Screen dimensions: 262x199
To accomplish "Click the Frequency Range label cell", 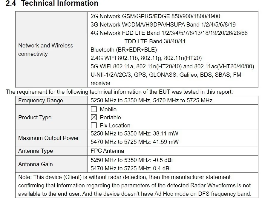I will click(41, 101).
